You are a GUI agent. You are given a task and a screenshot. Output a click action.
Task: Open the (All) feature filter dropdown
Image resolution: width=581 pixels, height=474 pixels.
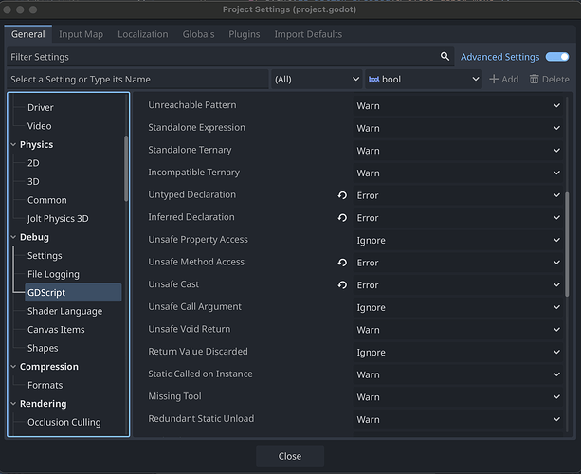pyautogui.click(x=317, y=79)
